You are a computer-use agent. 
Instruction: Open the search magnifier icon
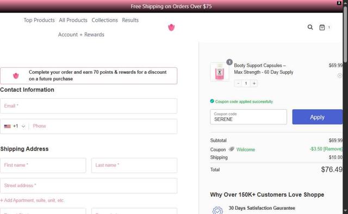tap(310, 27)
